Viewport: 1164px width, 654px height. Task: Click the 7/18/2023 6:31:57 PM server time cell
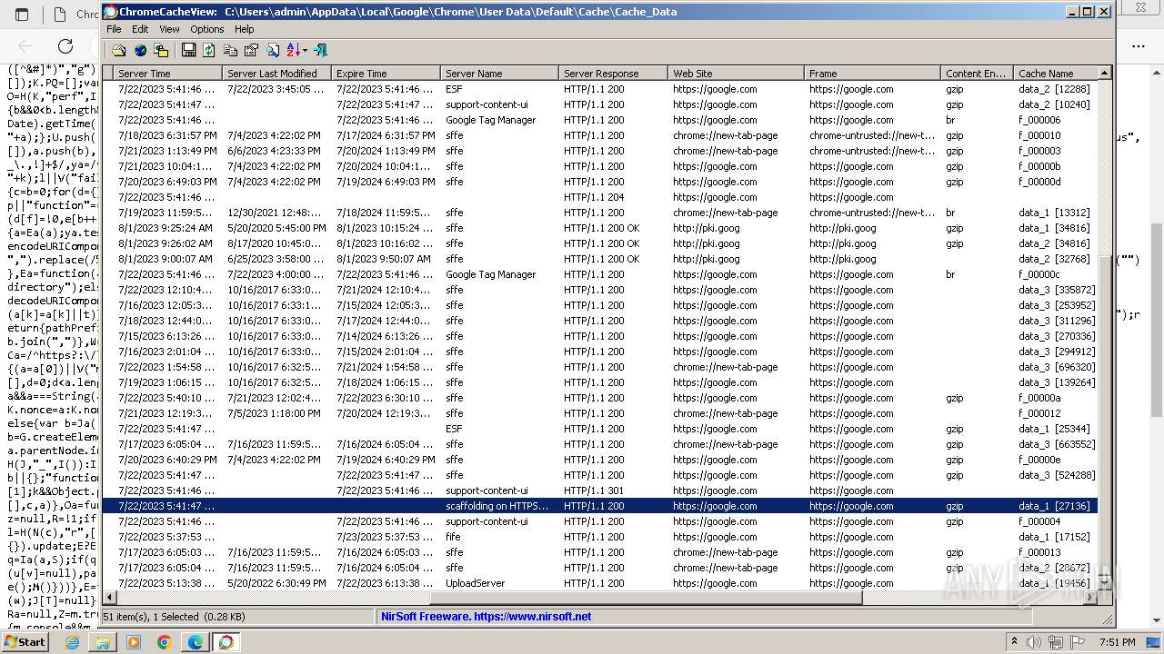coord(167,135)
